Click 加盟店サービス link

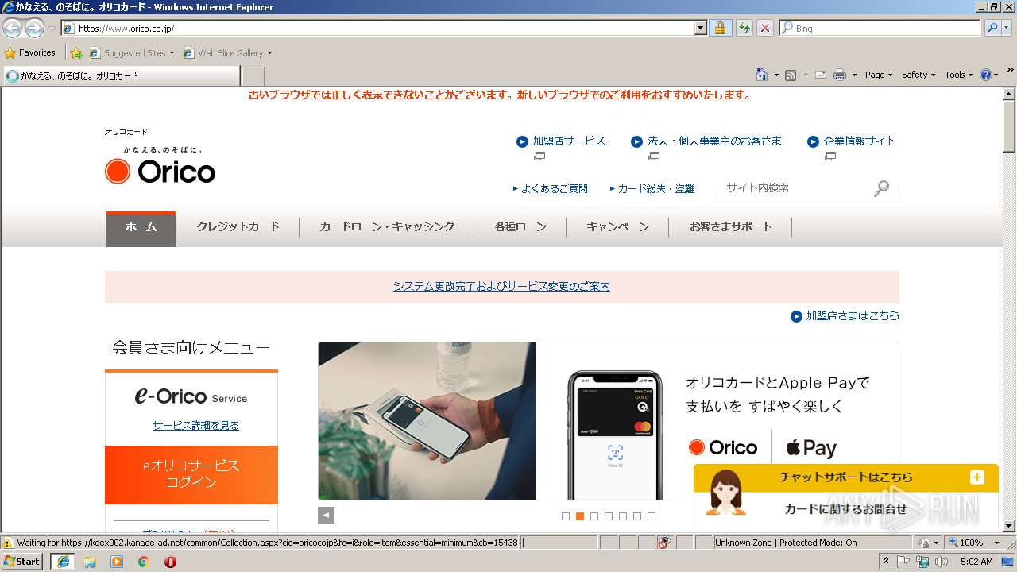pyautogui.click(x=569, y=141)
